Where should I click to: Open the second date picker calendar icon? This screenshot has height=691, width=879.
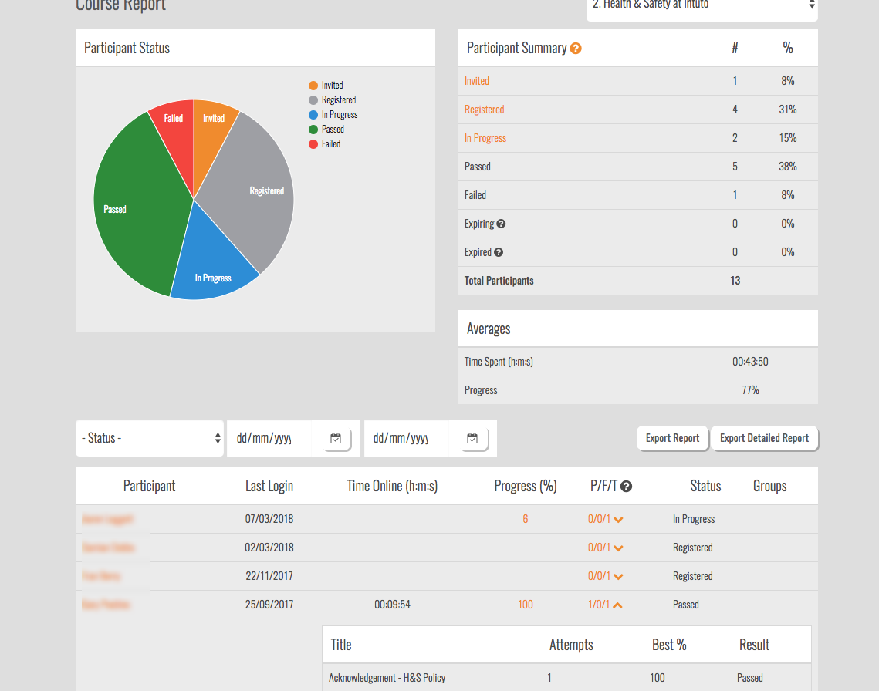[x=472, y=438]
